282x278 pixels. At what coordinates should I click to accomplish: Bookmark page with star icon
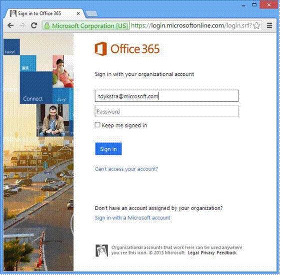point(256,25)
